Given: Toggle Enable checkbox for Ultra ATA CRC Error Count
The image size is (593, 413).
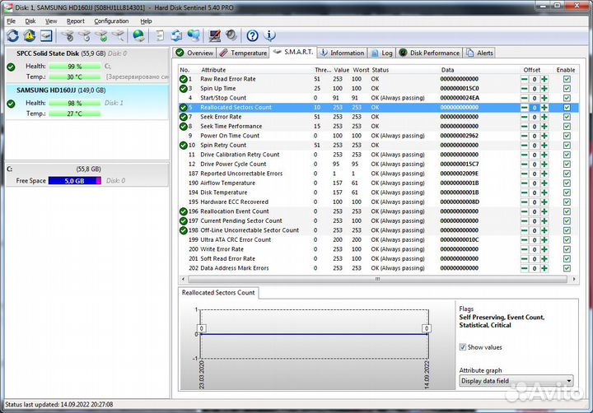Looking at the screenshot, I should coord(567,239).
